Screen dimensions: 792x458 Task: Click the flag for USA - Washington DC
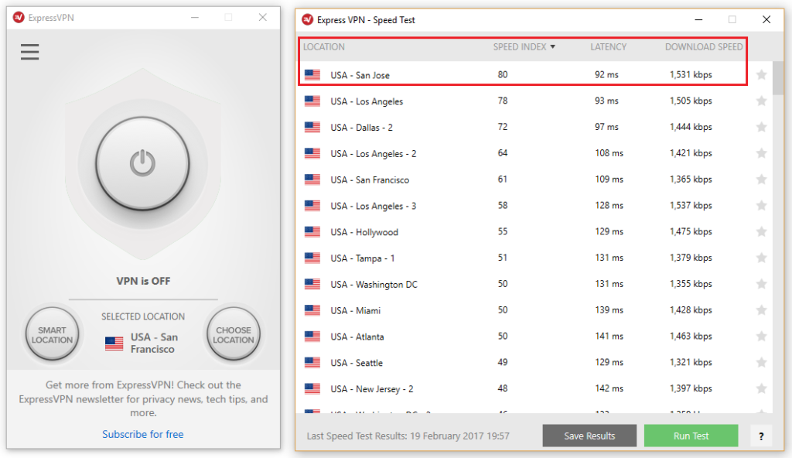[312, 284]
